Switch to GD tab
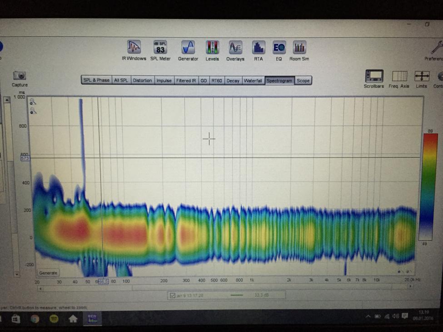 pyautogui.click(x=204, y=80)
